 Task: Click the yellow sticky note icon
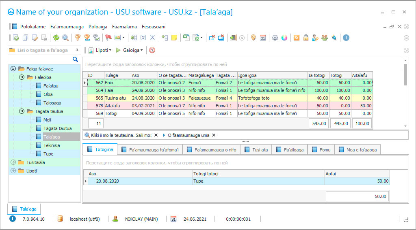pos(174,38)
